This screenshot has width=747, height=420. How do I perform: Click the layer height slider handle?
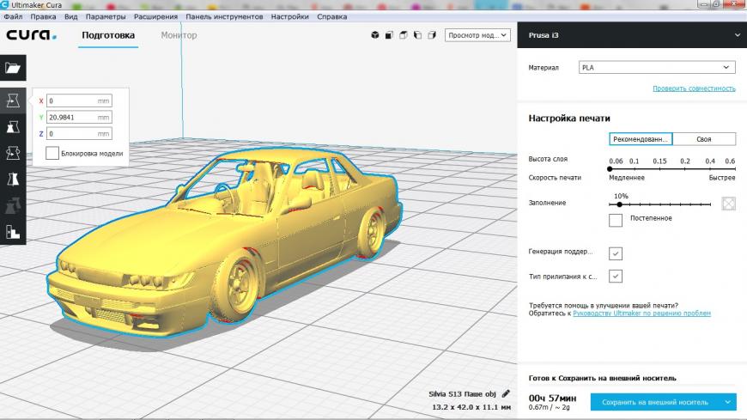610,168
